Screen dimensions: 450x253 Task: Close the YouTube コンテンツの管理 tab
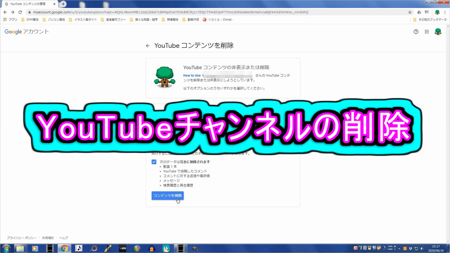coord(54,4)
